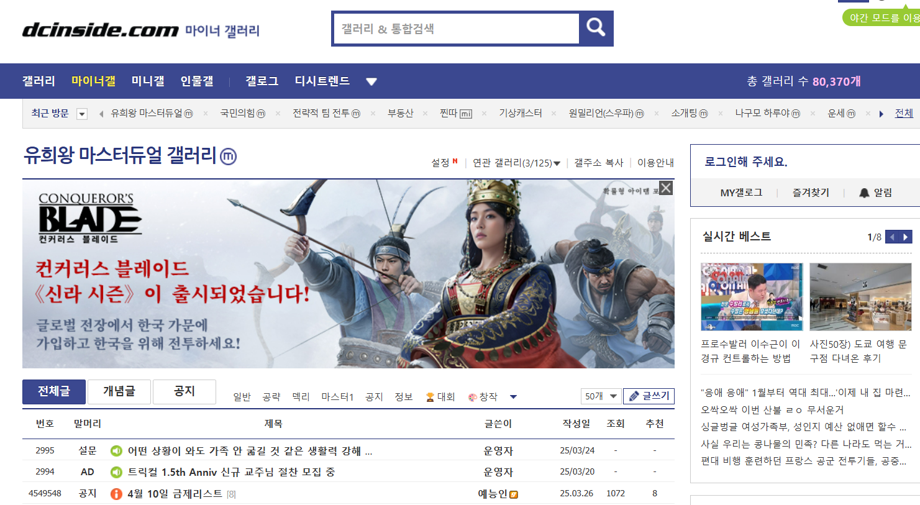Open post 4월 10일 금제리스트
This screenshot has width=920, height=505.
coord(175,494)
